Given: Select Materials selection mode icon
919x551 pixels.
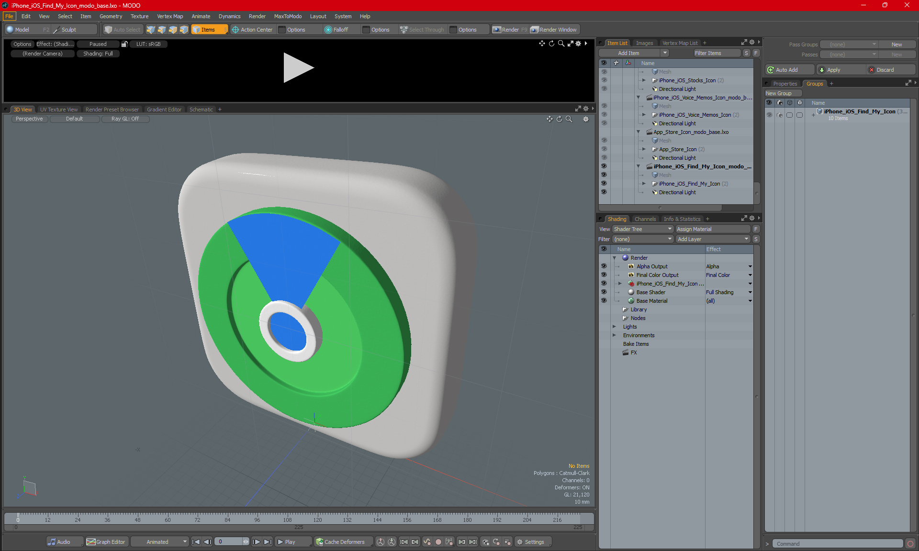Looking at the screenshot, I should pyautogui.click(x=184, y=30).
